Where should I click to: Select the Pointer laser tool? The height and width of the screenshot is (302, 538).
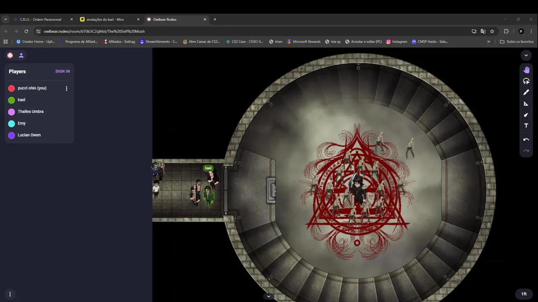pyautogui.click(x=526, y=81)
